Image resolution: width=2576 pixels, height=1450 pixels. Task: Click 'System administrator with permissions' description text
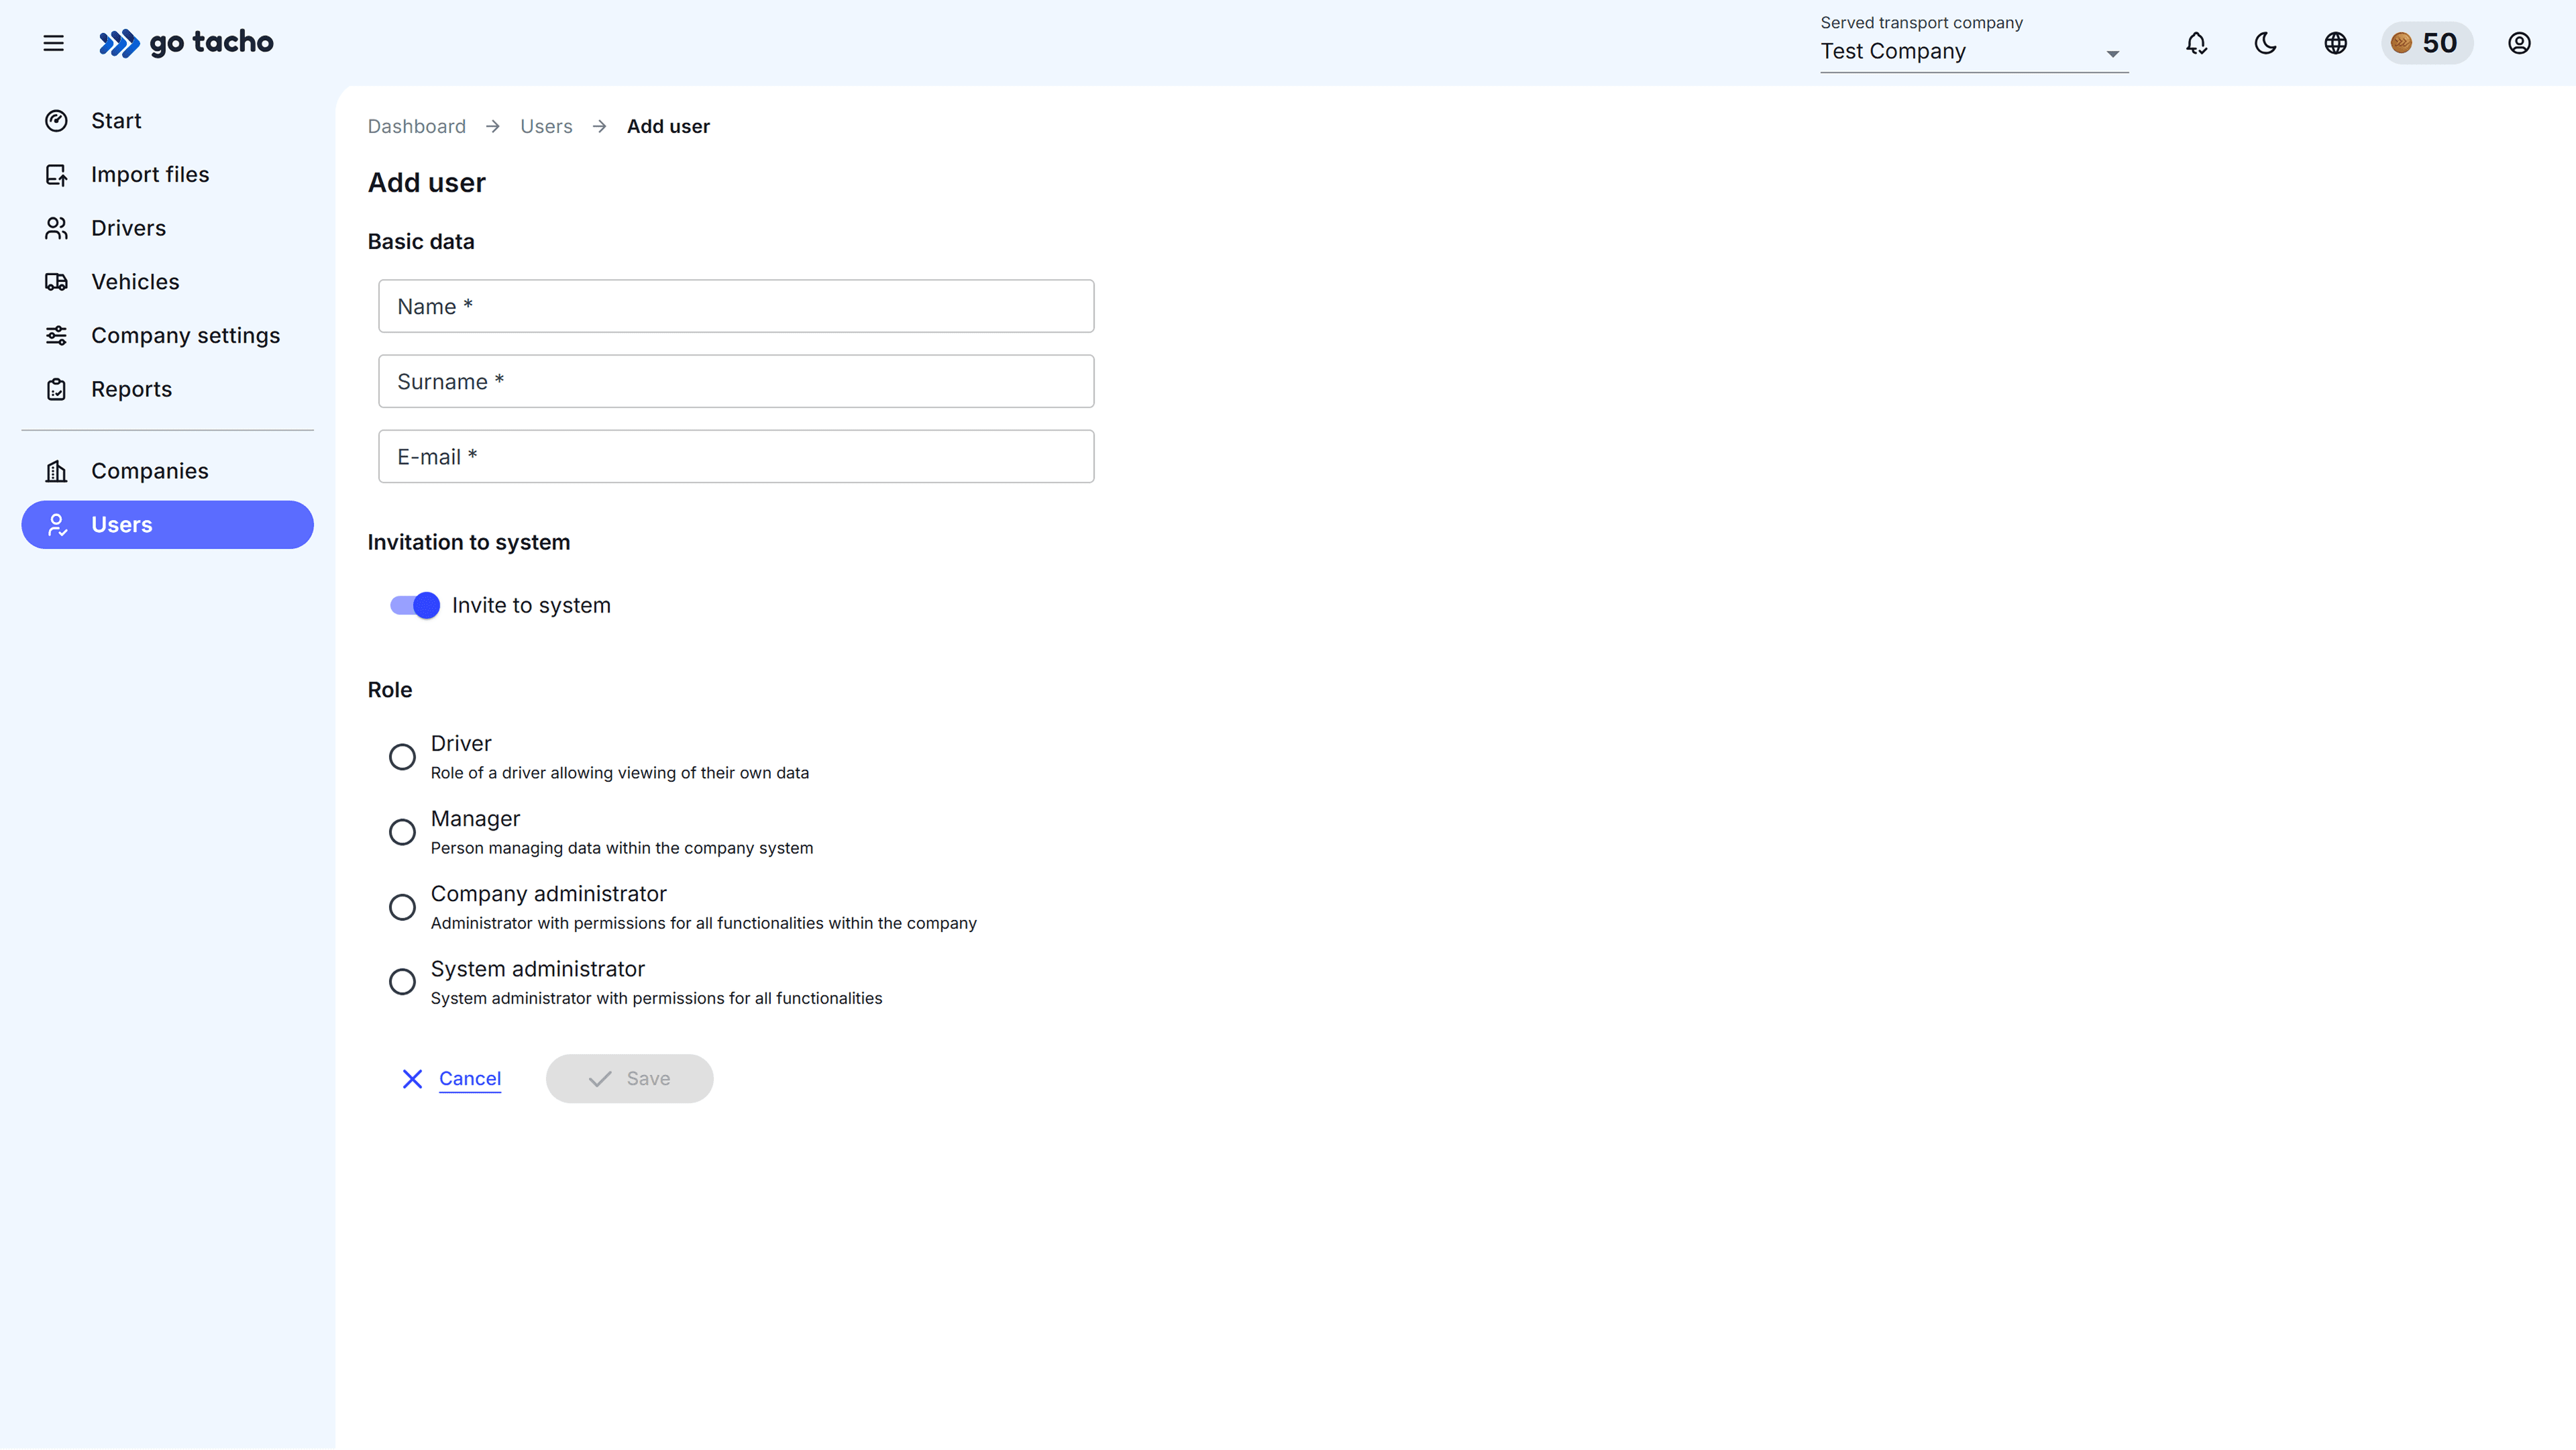pyautogui.click(x=657, y=998)
